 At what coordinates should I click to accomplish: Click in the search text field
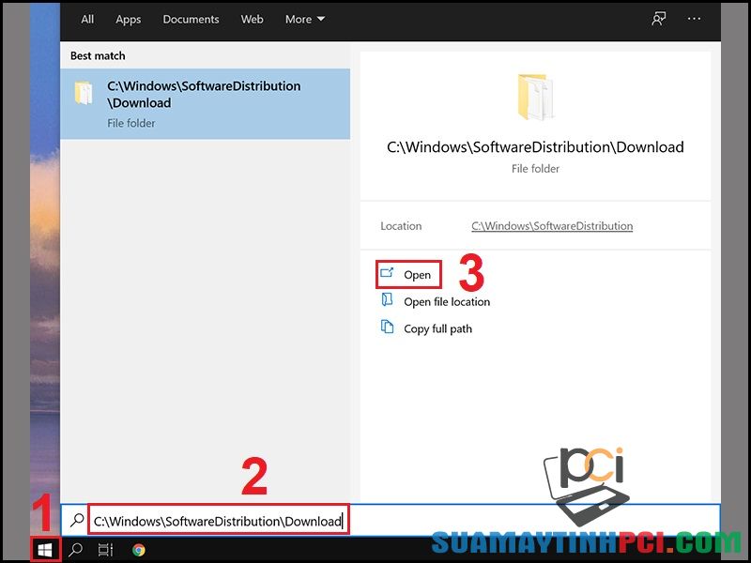point(219,521)
